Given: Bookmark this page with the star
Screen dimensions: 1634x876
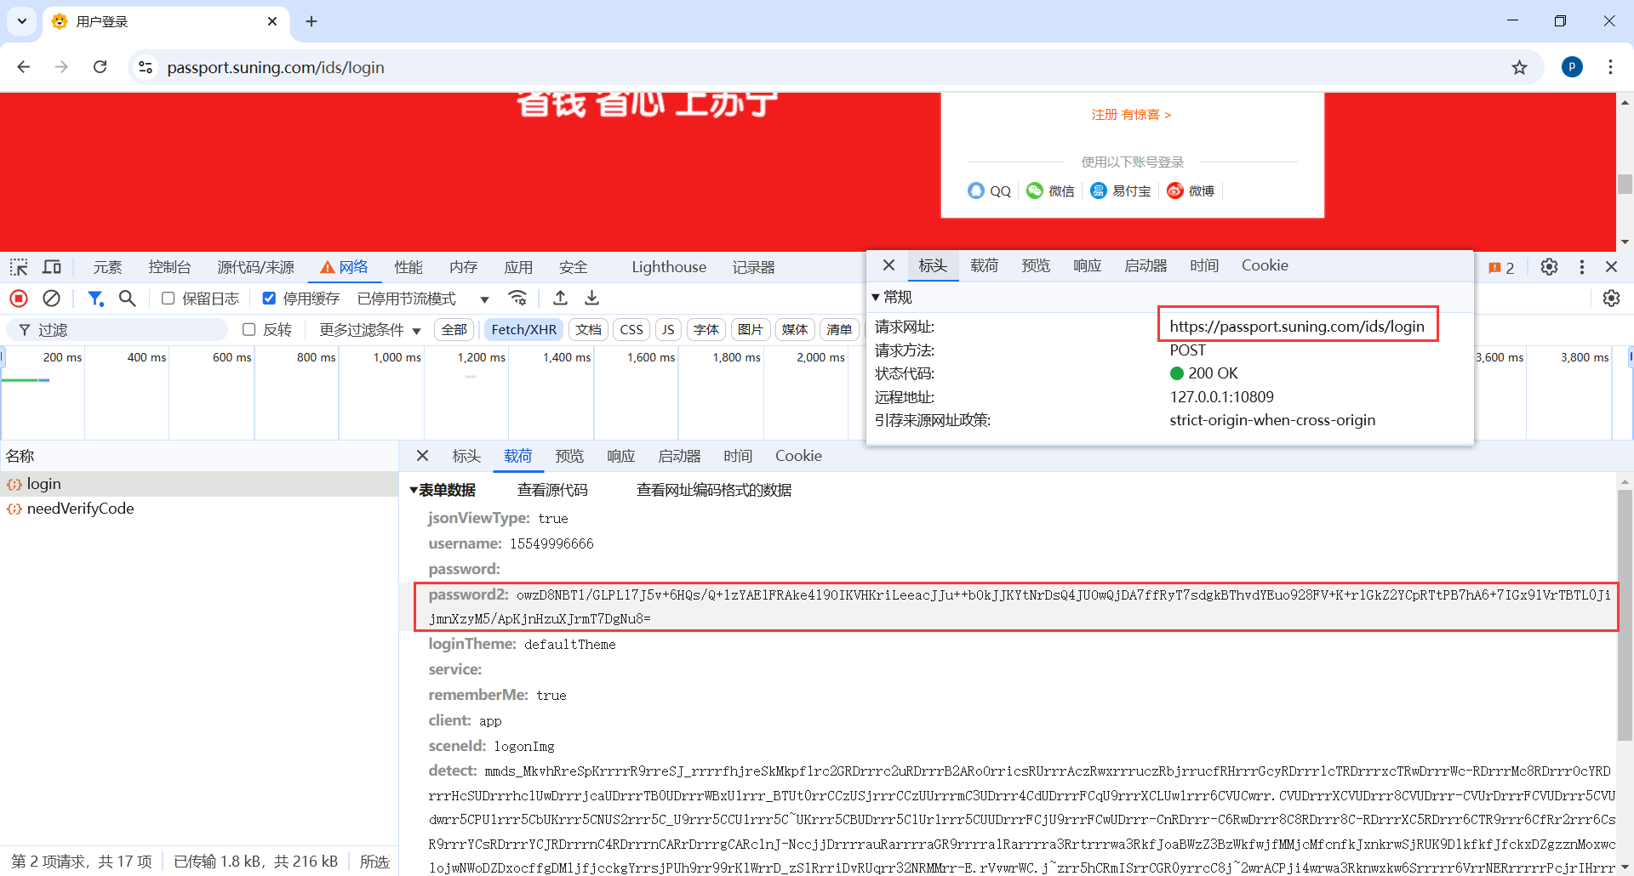Looking at the screenshot, I should (x=1519, y=67).
